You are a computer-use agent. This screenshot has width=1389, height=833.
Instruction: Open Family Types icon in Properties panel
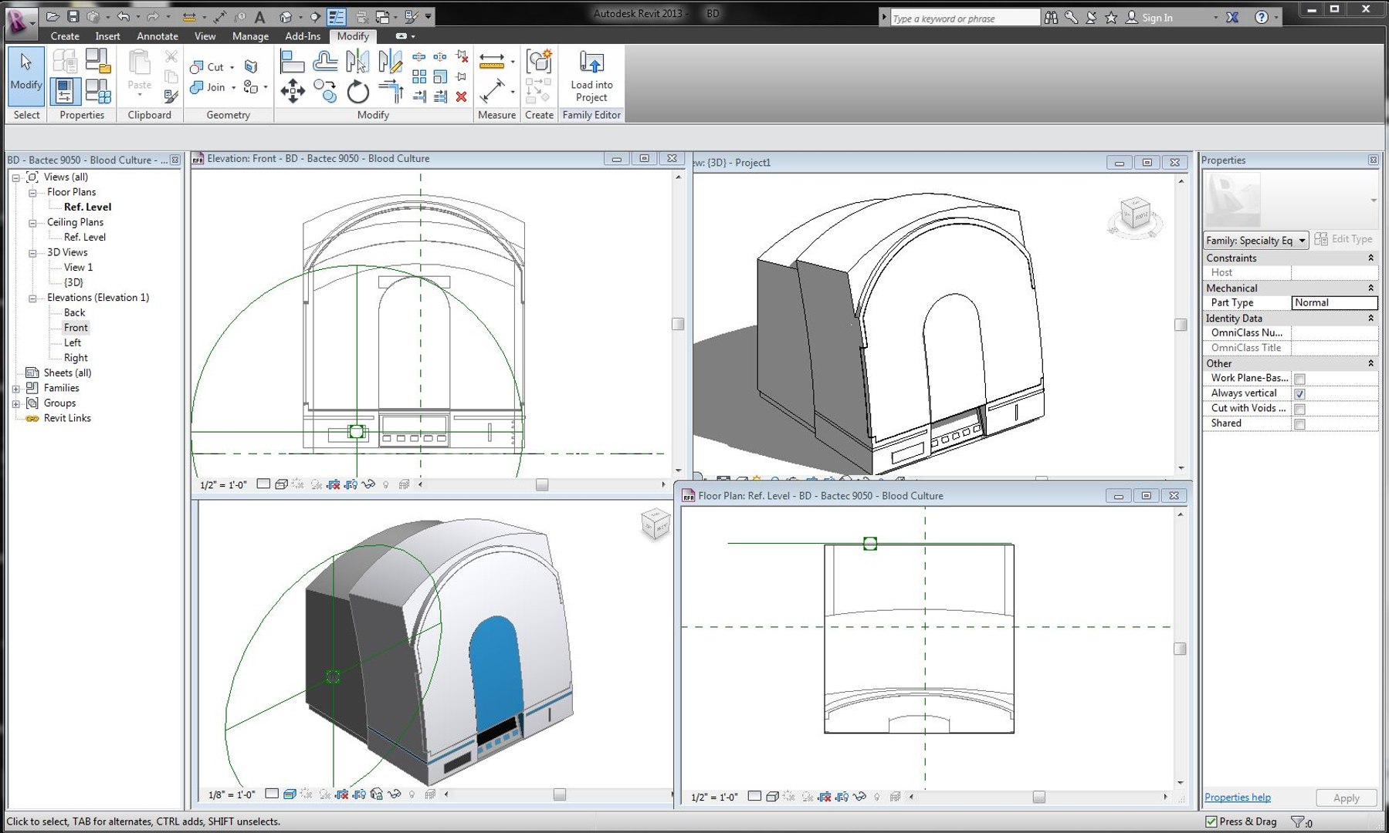click(97, 92)
